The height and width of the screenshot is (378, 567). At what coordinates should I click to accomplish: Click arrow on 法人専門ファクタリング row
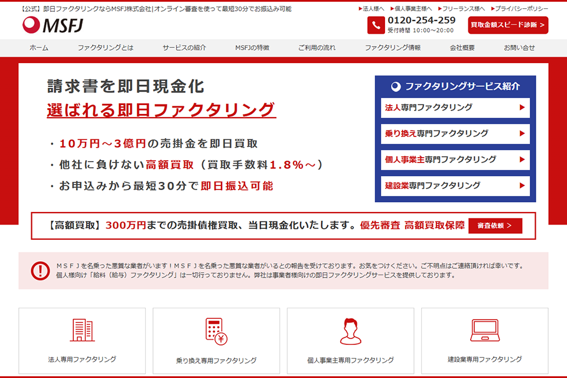click(x=522, y=107)
